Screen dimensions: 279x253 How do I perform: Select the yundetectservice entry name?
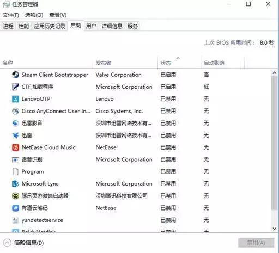point(43,220)
